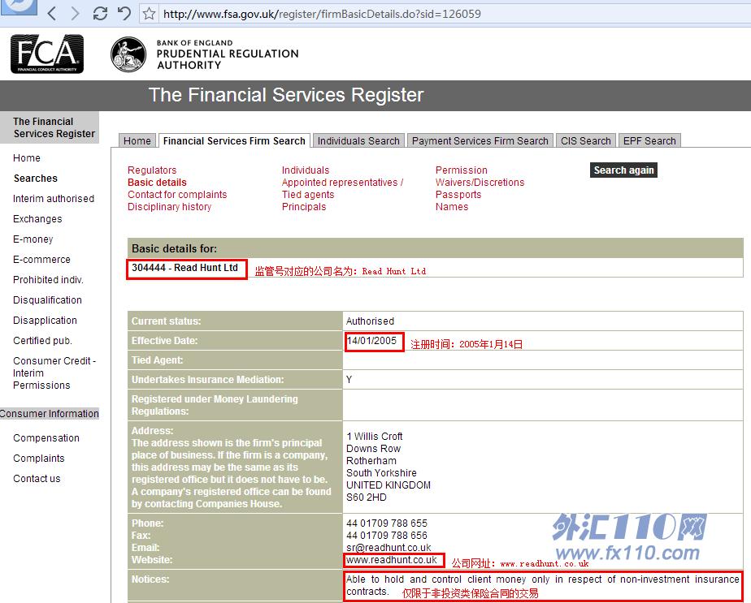The height and width of the screenshot is (603, 751).
Task: Click firm name 304444 - Read Hunt Ltd
Action: pyautogui.click(x=184, y=268)
